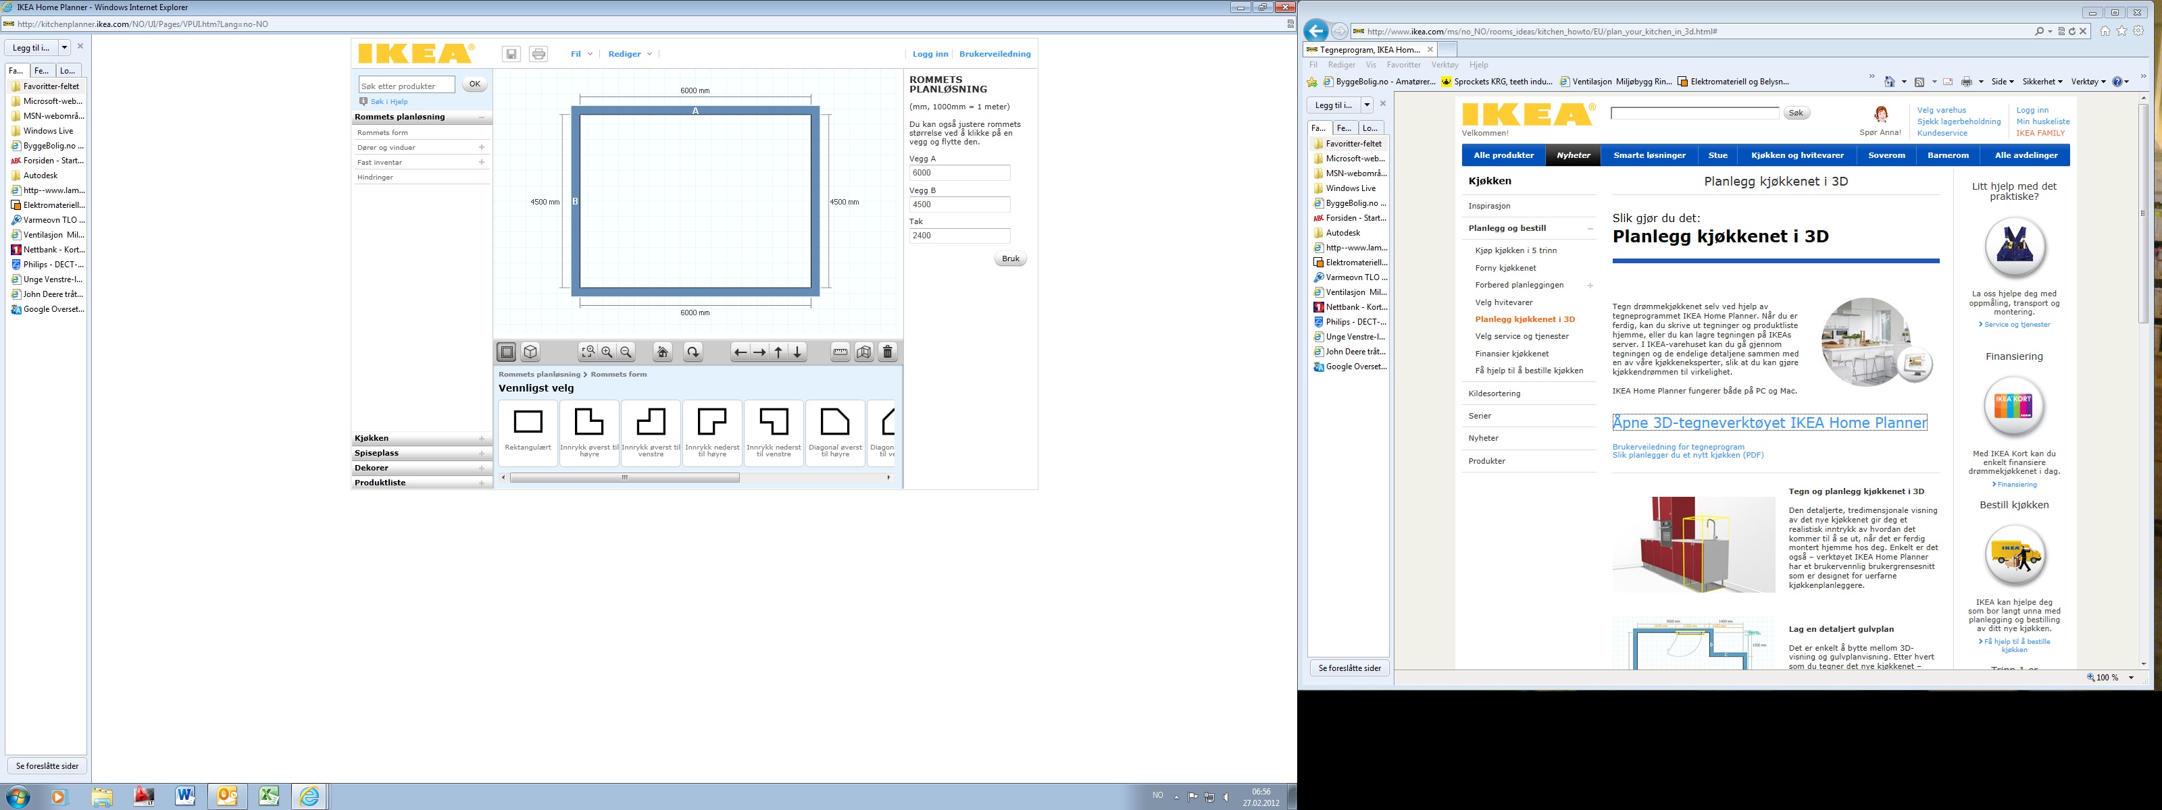The width and height of the screenshot is (2162, 810).
Task: Click the right arrow pan button
Action: click(x=759, y=352)
